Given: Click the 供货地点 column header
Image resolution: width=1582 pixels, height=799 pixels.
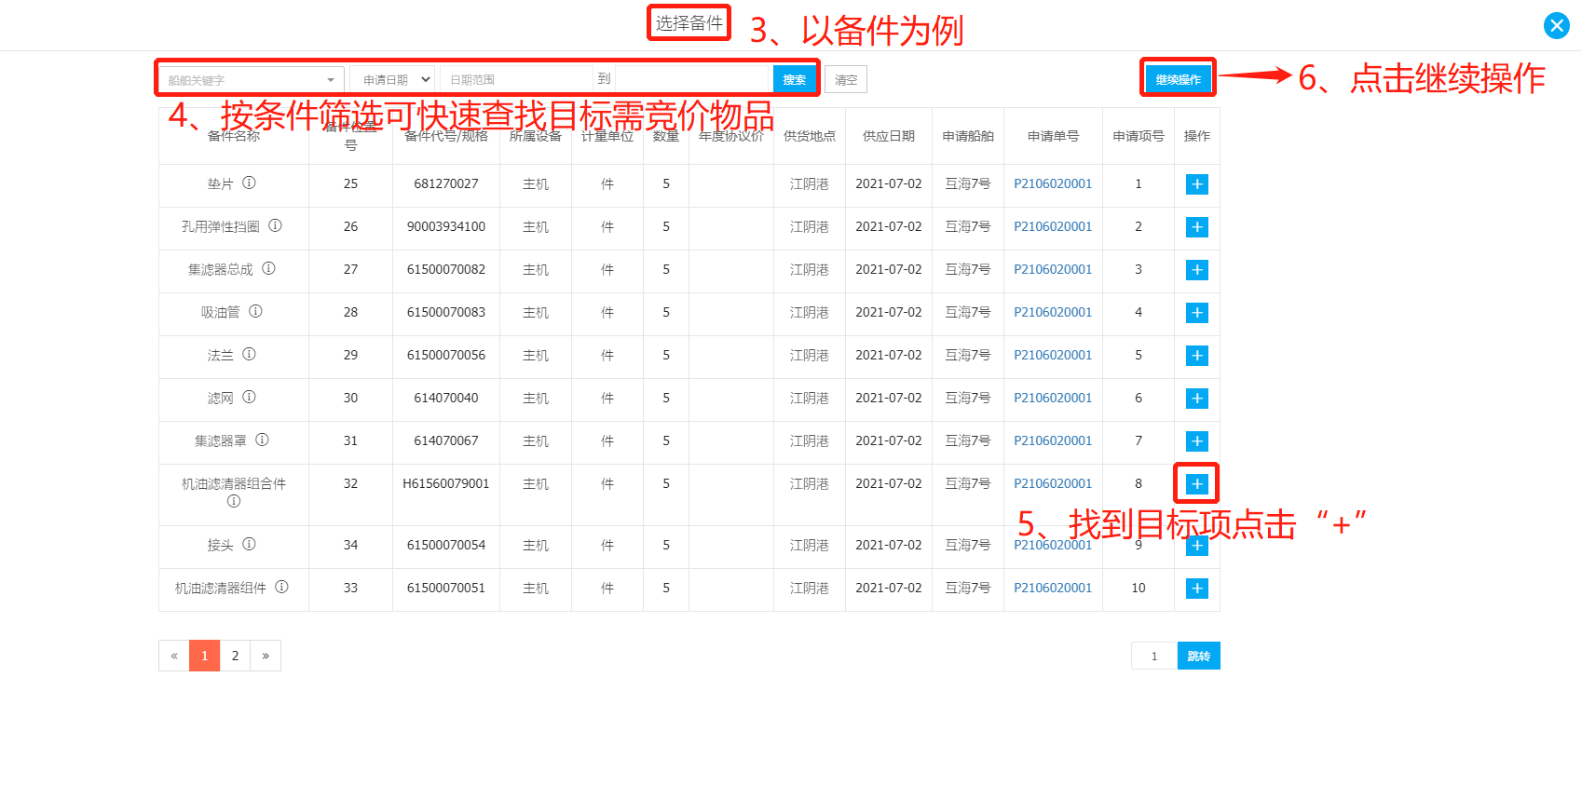Looking at the screenshot, I should click(810, 136).
